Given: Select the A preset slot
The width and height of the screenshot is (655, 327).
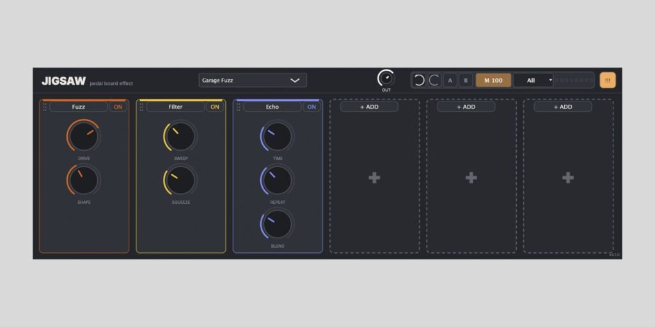Looking at the screenshot, I should coord(450,80).
